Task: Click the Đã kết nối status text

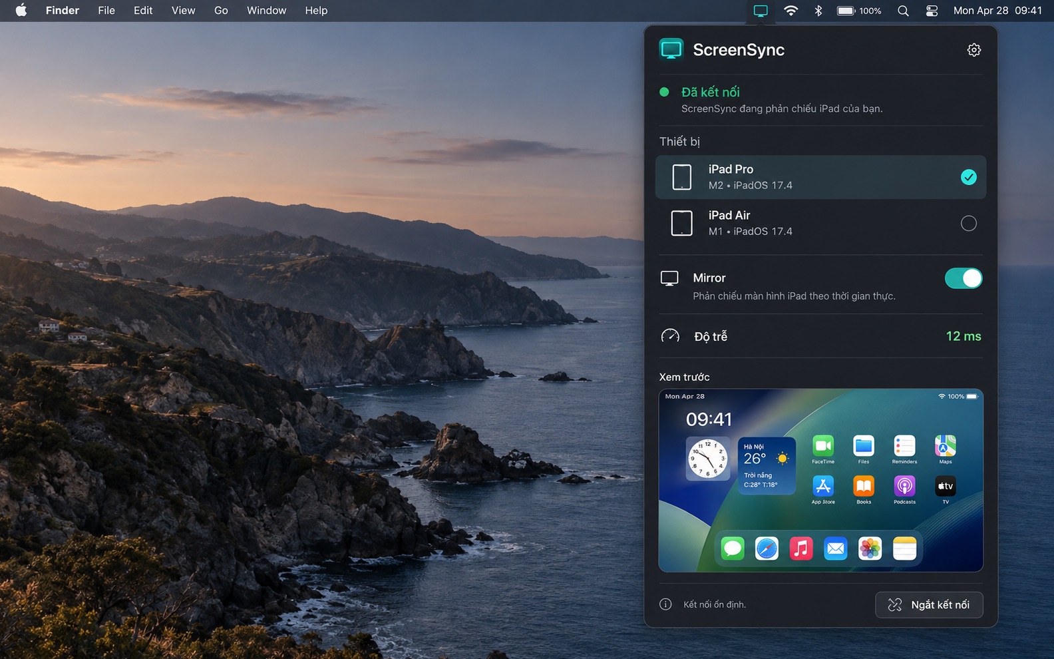Action: coord(711,92)
